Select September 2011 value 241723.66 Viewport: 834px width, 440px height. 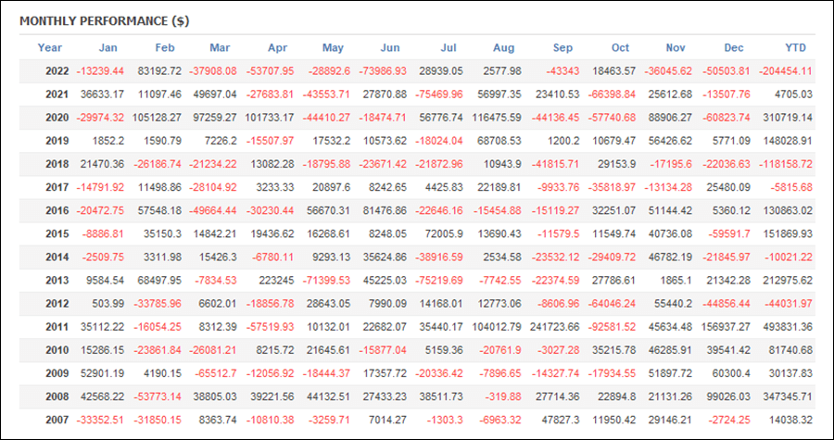coord(555,327)
